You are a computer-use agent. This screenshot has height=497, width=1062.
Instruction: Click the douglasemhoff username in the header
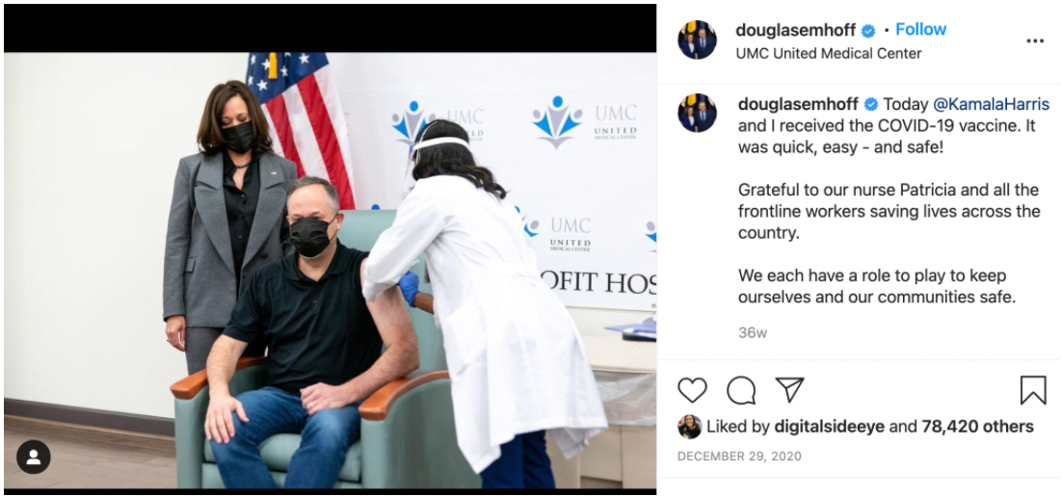click(796, 30)
